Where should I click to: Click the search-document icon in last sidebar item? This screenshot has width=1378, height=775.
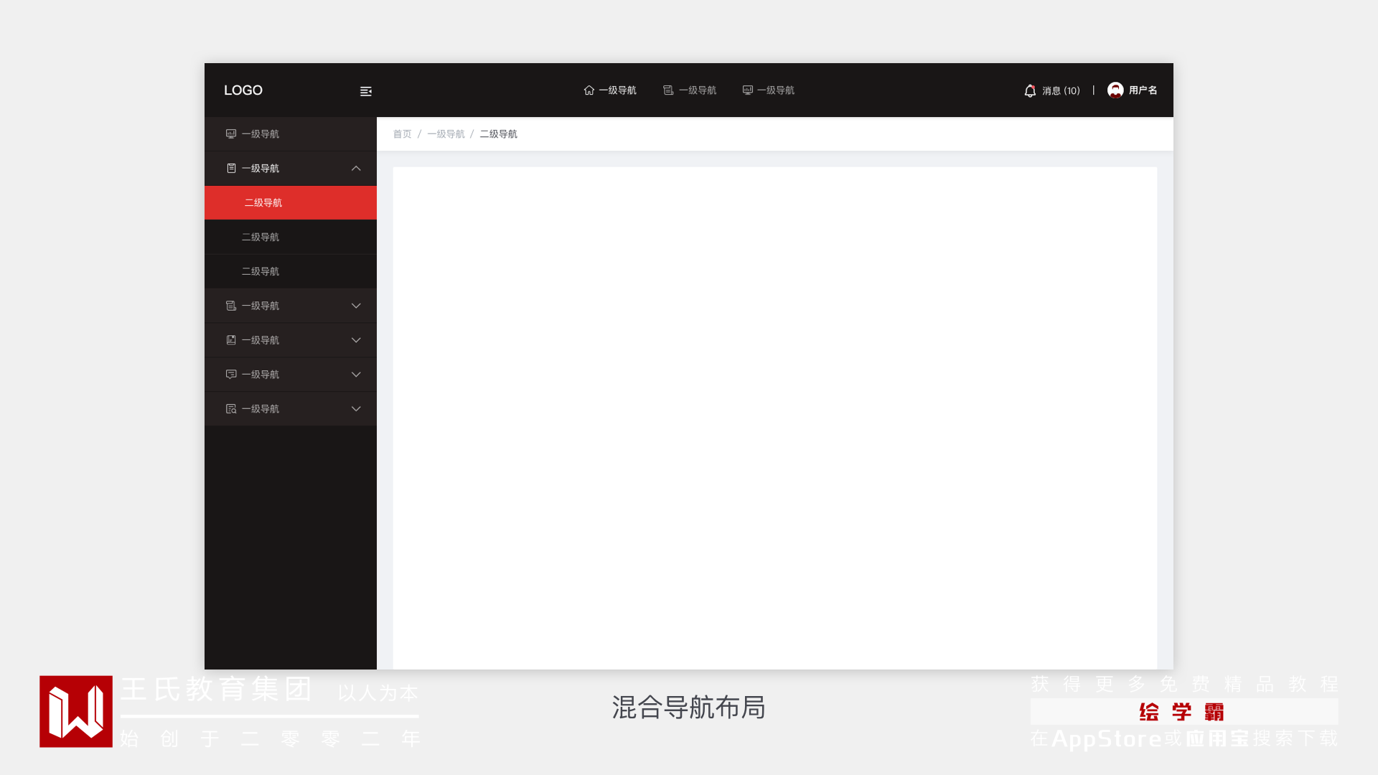[231, 409]
